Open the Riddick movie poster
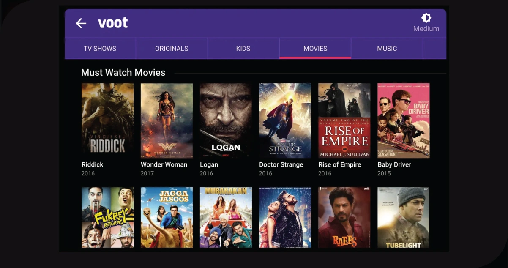 107,120
